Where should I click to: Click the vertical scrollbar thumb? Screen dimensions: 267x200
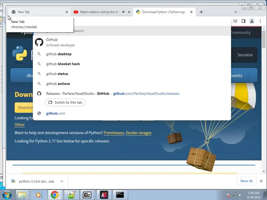click(x=264, y=39)
